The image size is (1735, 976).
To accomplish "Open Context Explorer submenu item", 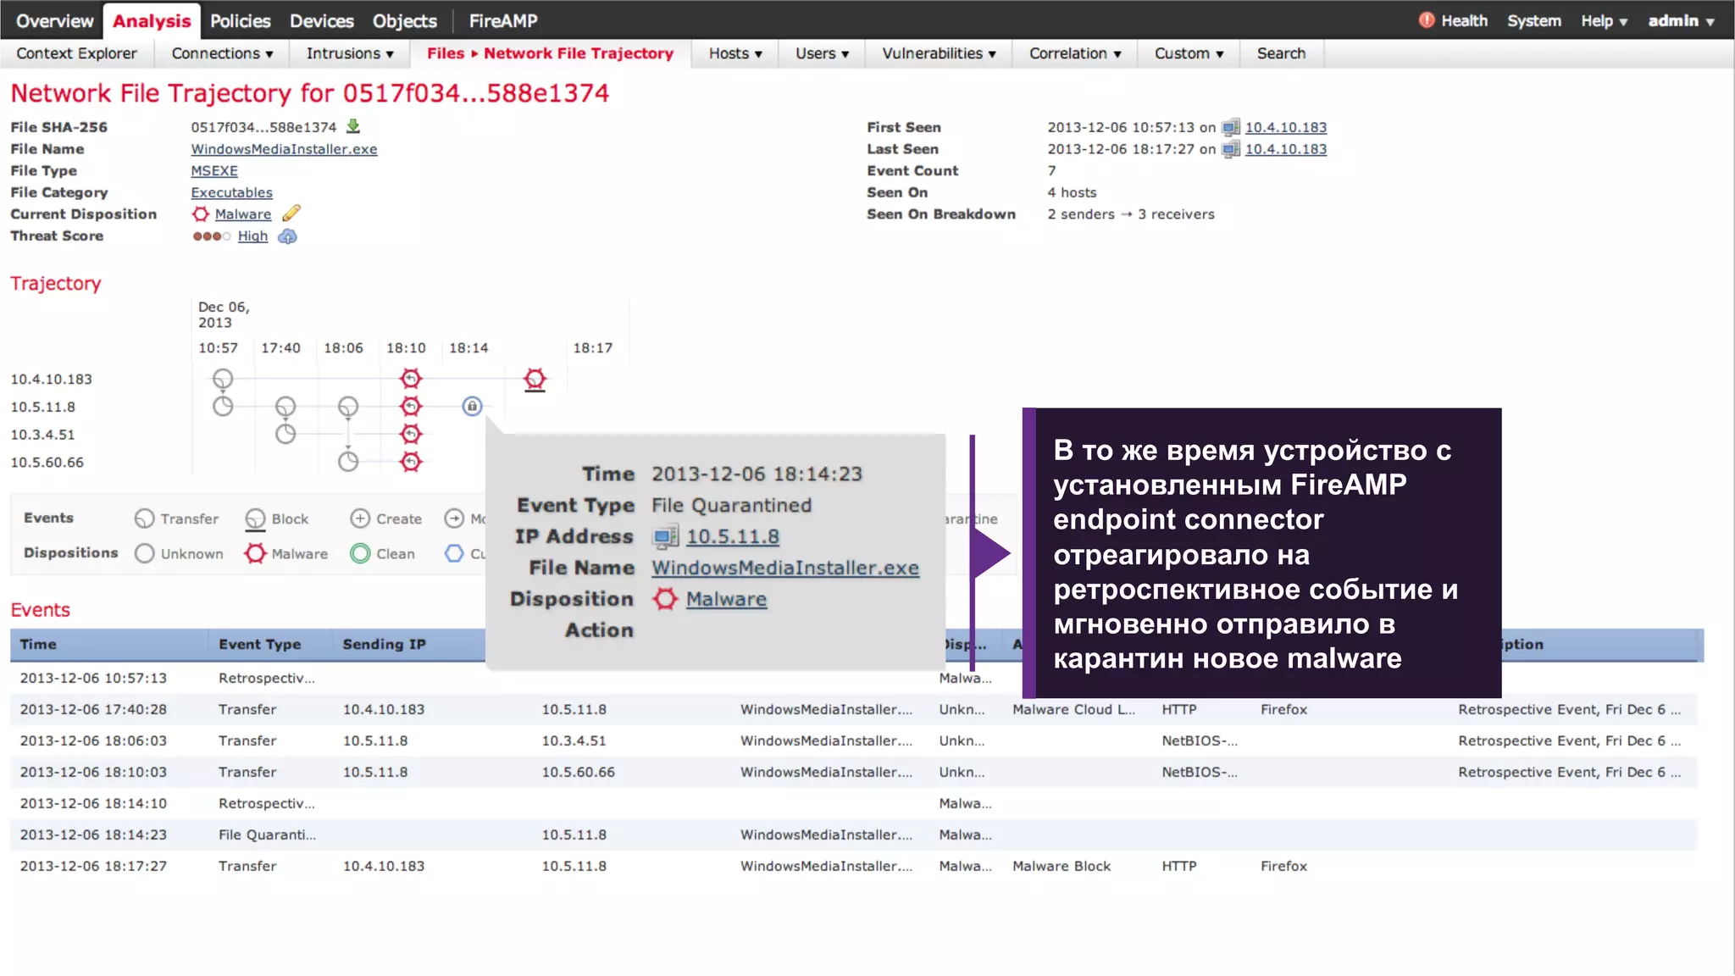I will (76, 53).
